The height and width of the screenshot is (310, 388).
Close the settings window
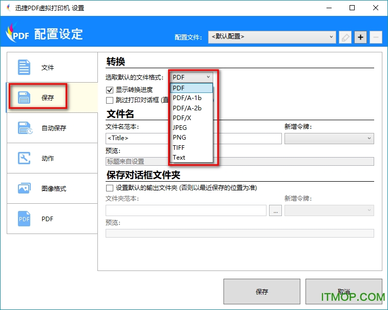(376, 8)
